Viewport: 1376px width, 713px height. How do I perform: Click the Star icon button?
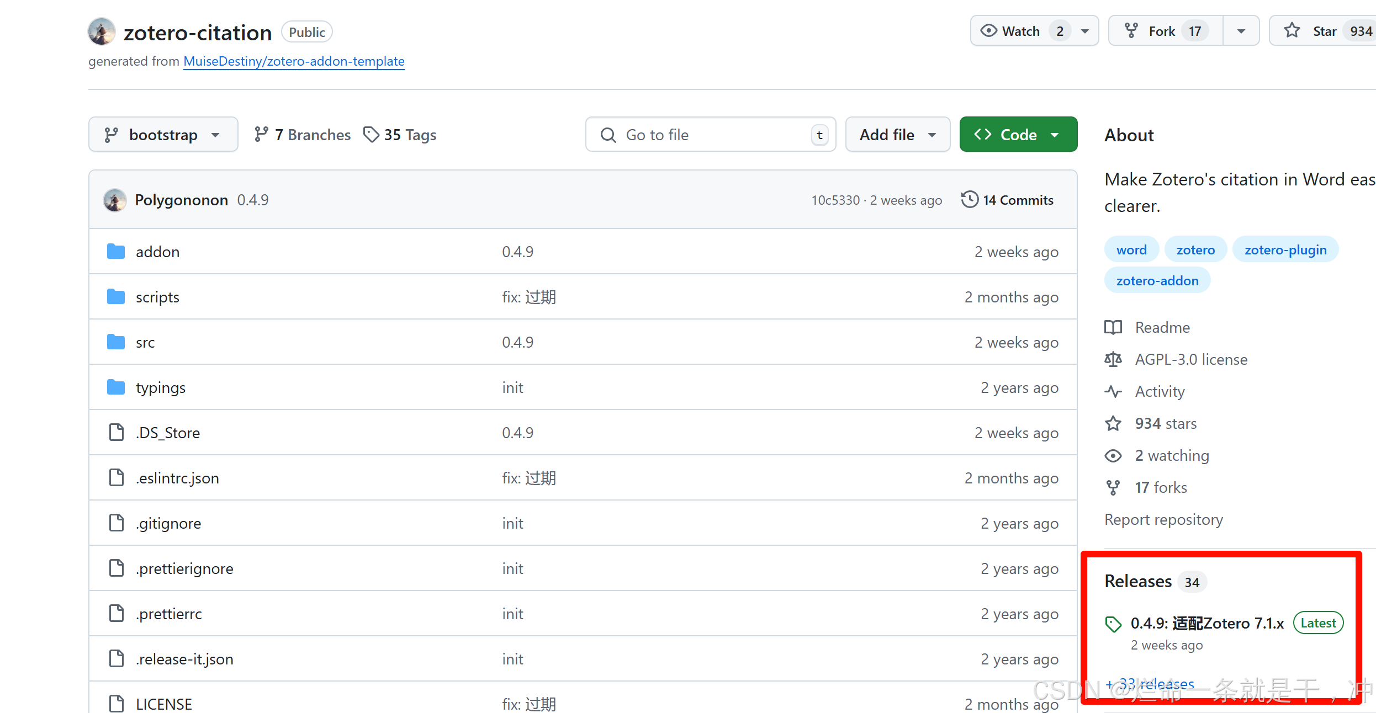[1292, 31]
